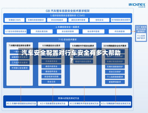This screenshot has height=113, width=148.
Task: Click A3.4 车辆通信安全测试方法
Action: coord(53,104)
